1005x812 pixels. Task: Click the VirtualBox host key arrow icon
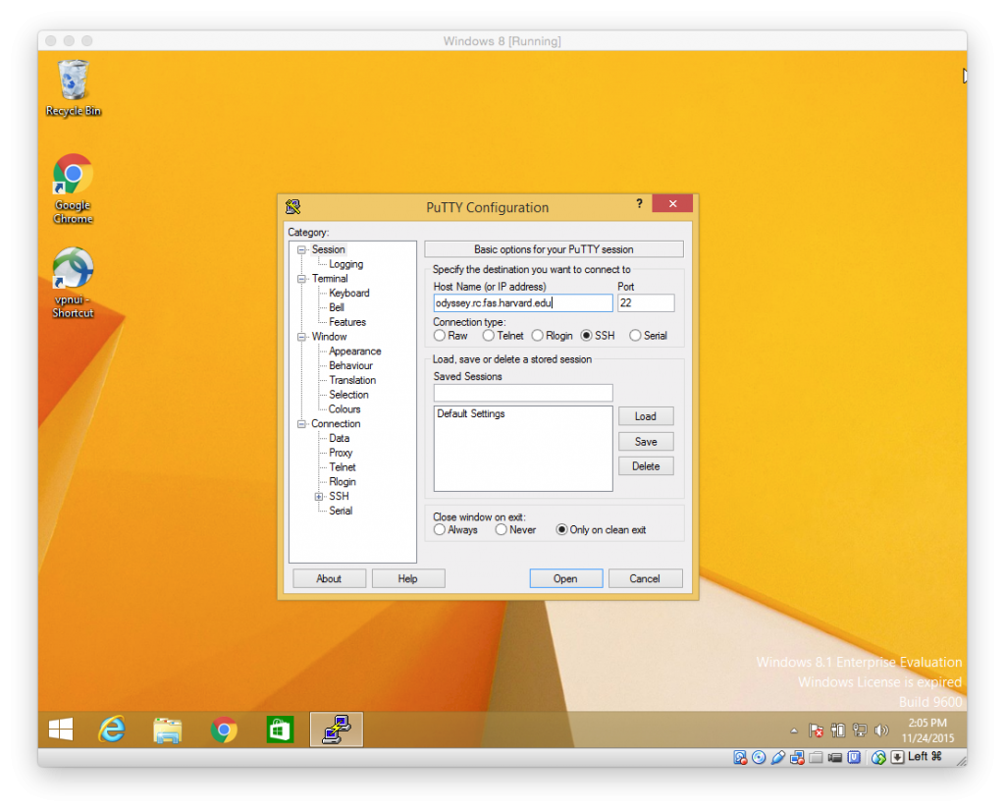(897, 758)
